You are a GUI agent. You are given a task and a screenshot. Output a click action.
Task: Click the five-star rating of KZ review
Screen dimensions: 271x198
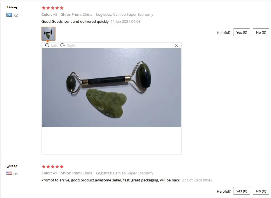[52, 8]
